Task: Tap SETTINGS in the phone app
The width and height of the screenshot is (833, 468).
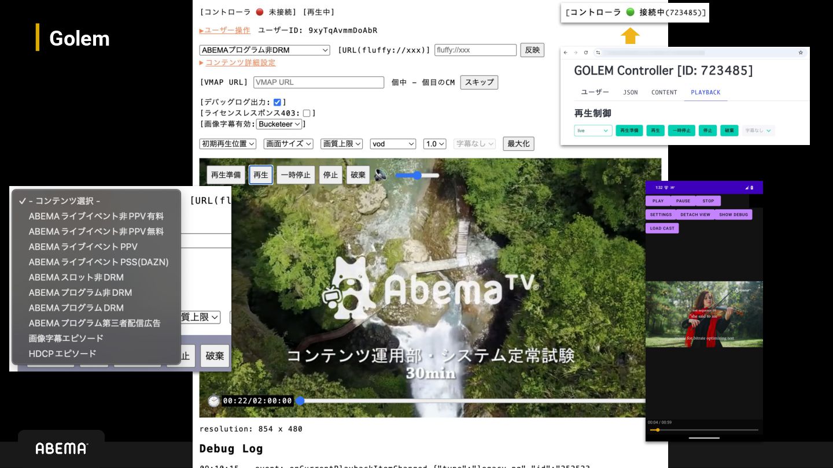Action: coord(661,214)
